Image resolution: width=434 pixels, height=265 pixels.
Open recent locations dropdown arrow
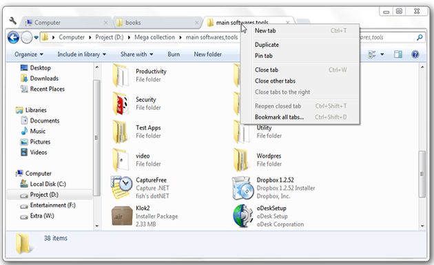pyautogui.click(x=37, y=37)
